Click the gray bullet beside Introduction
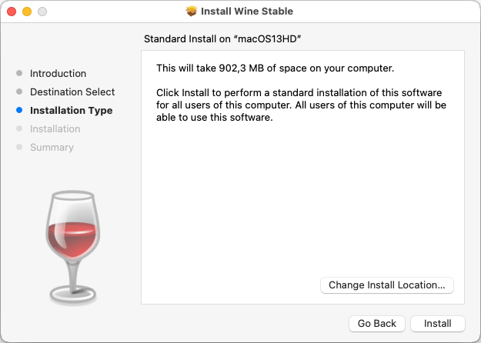481x343 pixels. click(19, 73)
